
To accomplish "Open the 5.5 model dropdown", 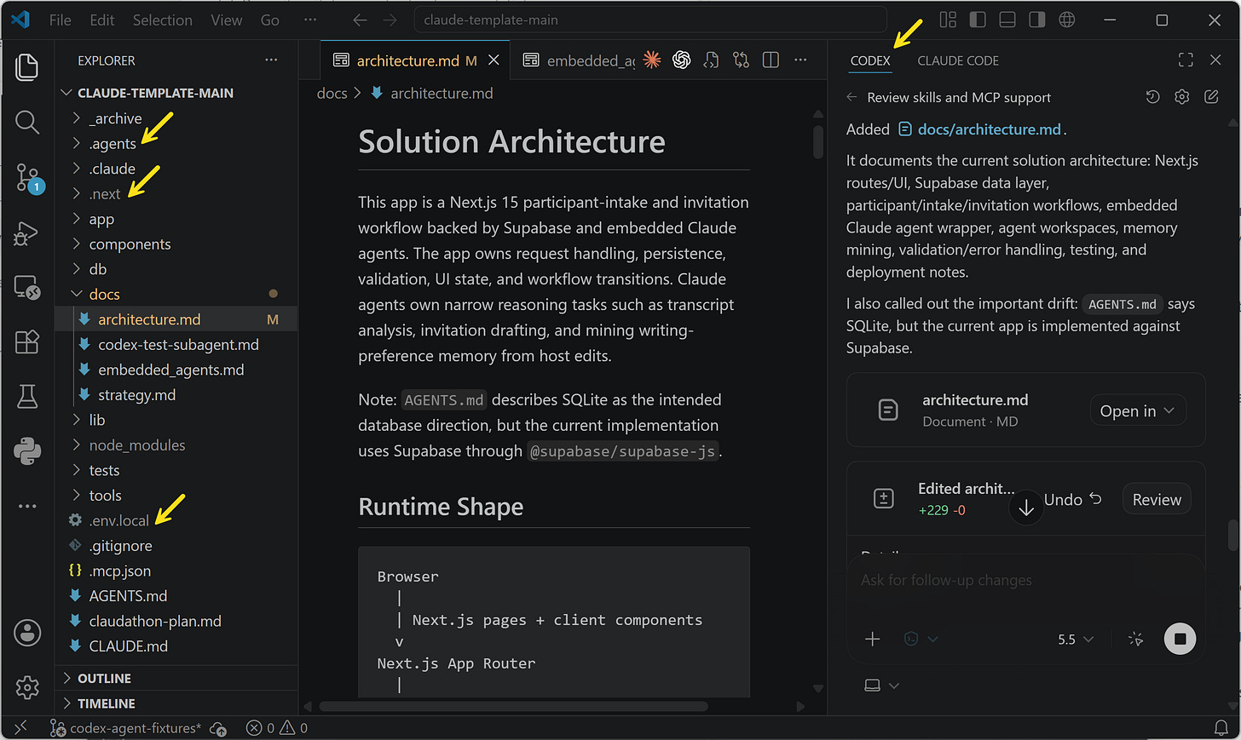I will pos(1076,639).
